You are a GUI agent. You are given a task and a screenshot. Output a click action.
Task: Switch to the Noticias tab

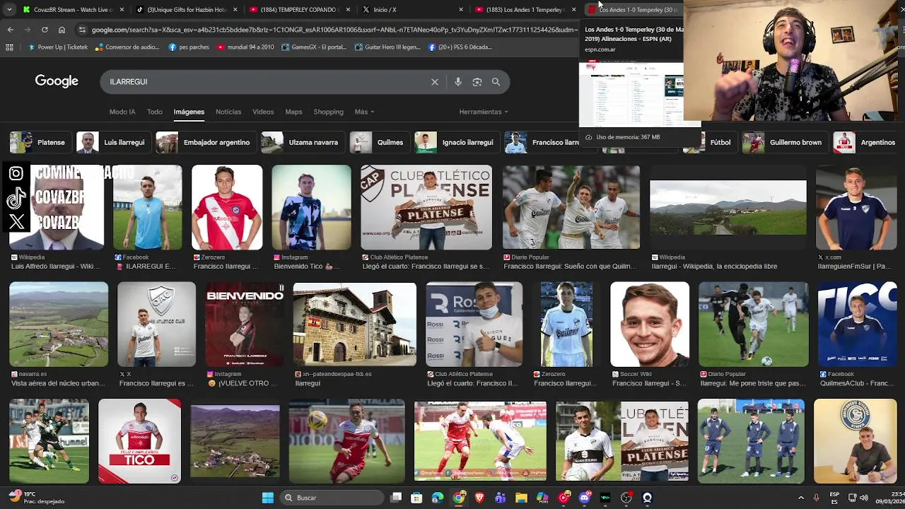(228, 112)
